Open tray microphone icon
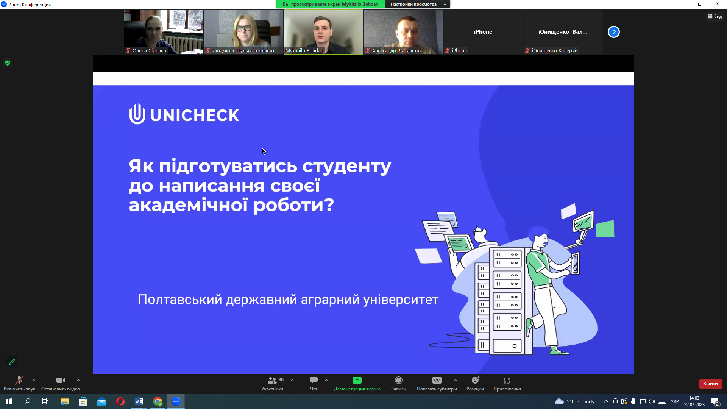The width and height of the screenshot is (727, 409). 633,401
